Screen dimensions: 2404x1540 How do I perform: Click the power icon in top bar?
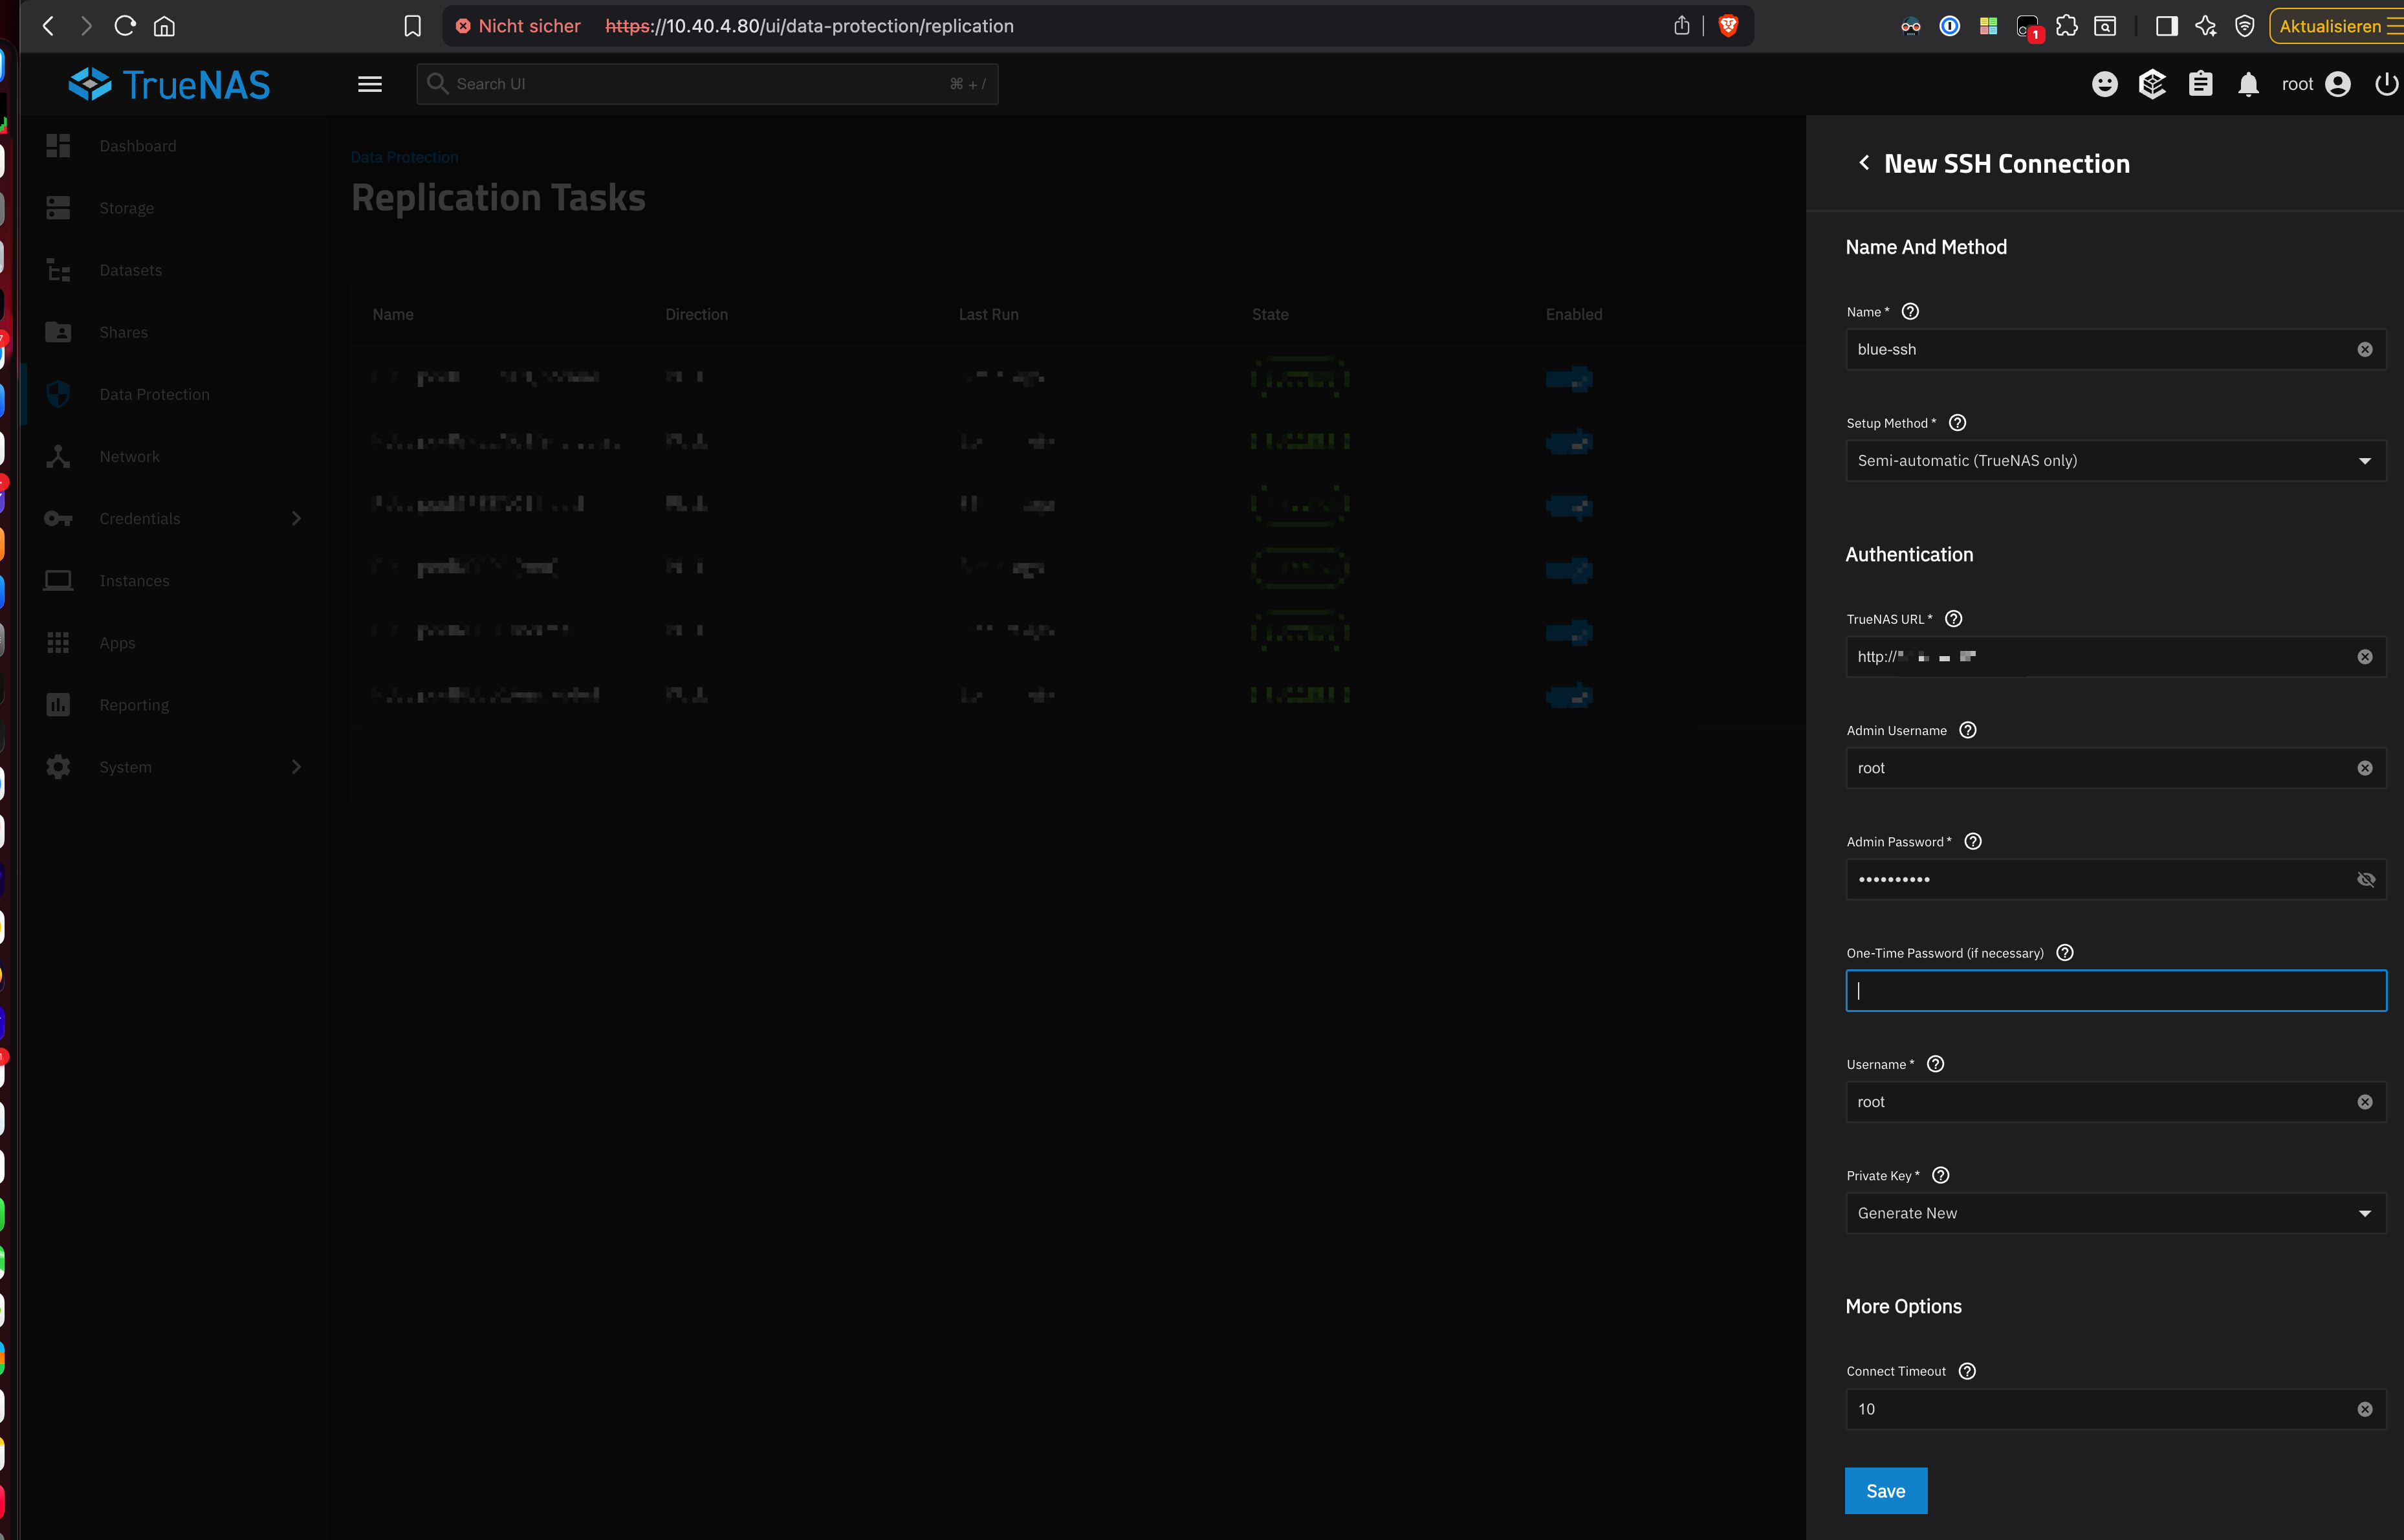click(2386, 85)
